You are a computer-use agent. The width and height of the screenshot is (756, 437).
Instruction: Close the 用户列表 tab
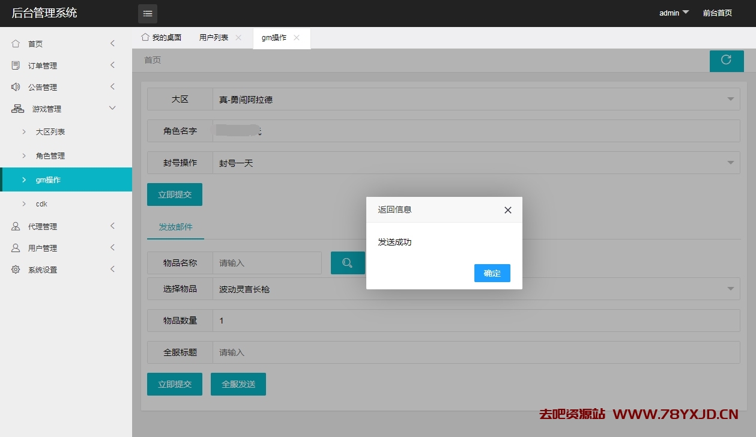click(x=238, y=37)
